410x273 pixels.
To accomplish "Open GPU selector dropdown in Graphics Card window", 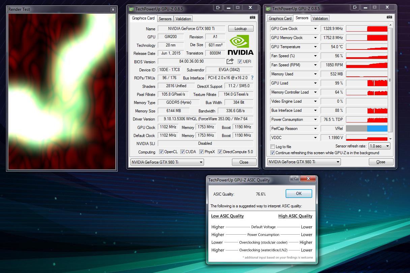I will (167, 162).
